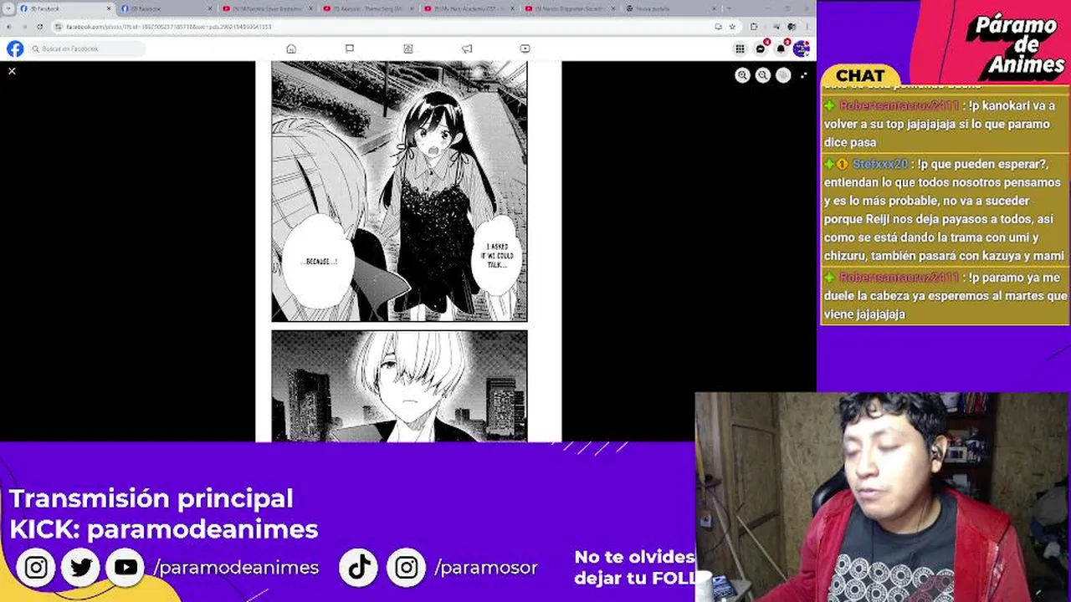Click the lower manga panel with white-haired character
This screenshot has height=602, width=1071.
coord(399,385)
